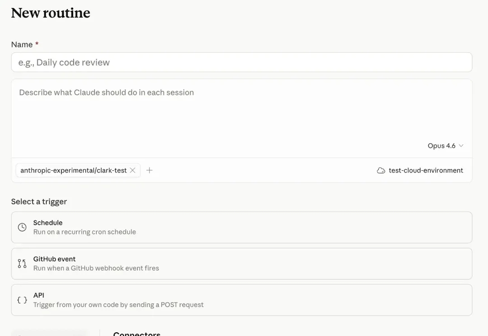
Task: Expand the chevron next to Opus 4.6
Action: tap(461, 146)
